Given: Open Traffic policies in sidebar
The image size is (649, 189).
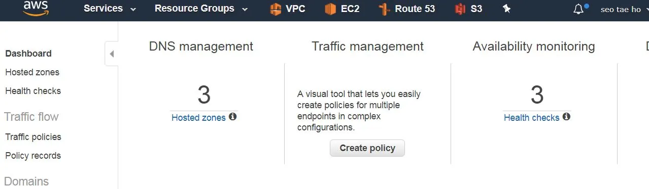Looking at the screenshot, I should (33, 137).
